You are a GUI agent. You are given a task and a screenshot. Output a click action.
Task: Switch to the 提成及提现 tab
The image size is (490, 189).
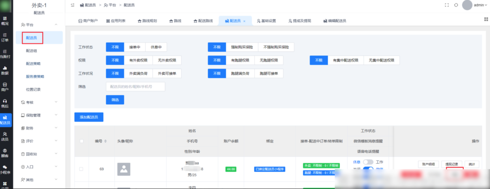[300, 21]
